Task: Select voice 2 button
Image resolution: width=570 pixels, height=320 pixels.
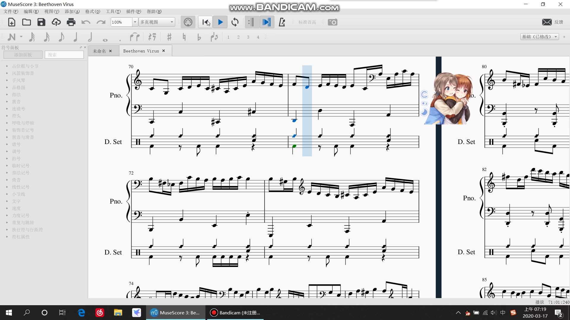Action: (238, 37)
